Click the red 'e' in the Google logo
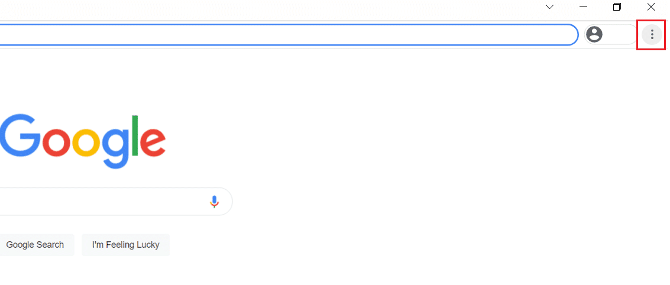The width and height of the screenshot is (670, 285). 153,141
